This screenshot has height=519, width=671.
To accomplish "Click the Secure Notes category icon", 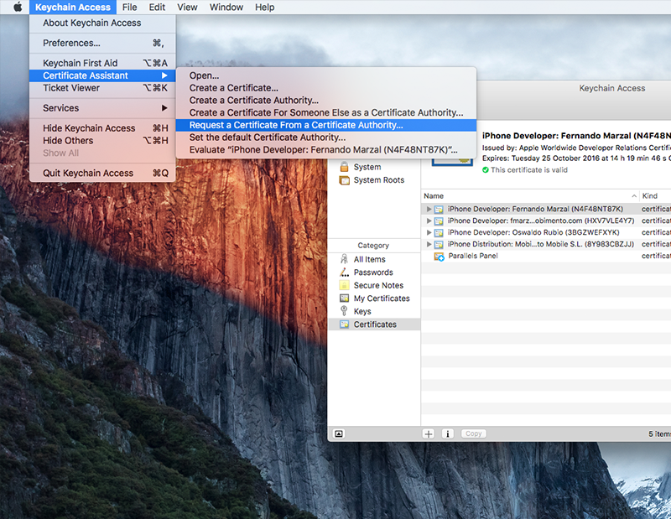I will (344, 285).
